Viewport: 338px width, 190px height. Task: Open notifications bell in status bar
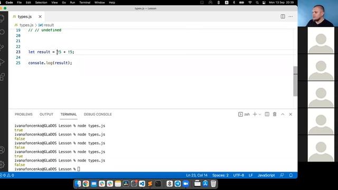(291, 175)
